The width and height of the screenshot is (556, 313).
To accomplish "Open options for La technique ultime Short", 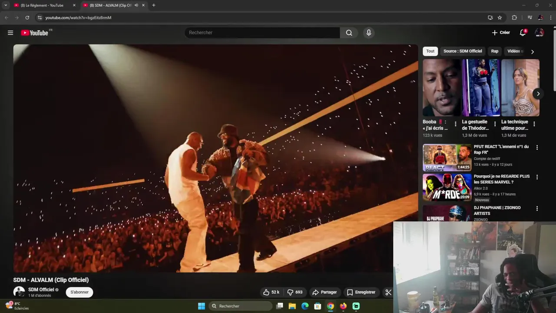I will [x=534, y=124].
